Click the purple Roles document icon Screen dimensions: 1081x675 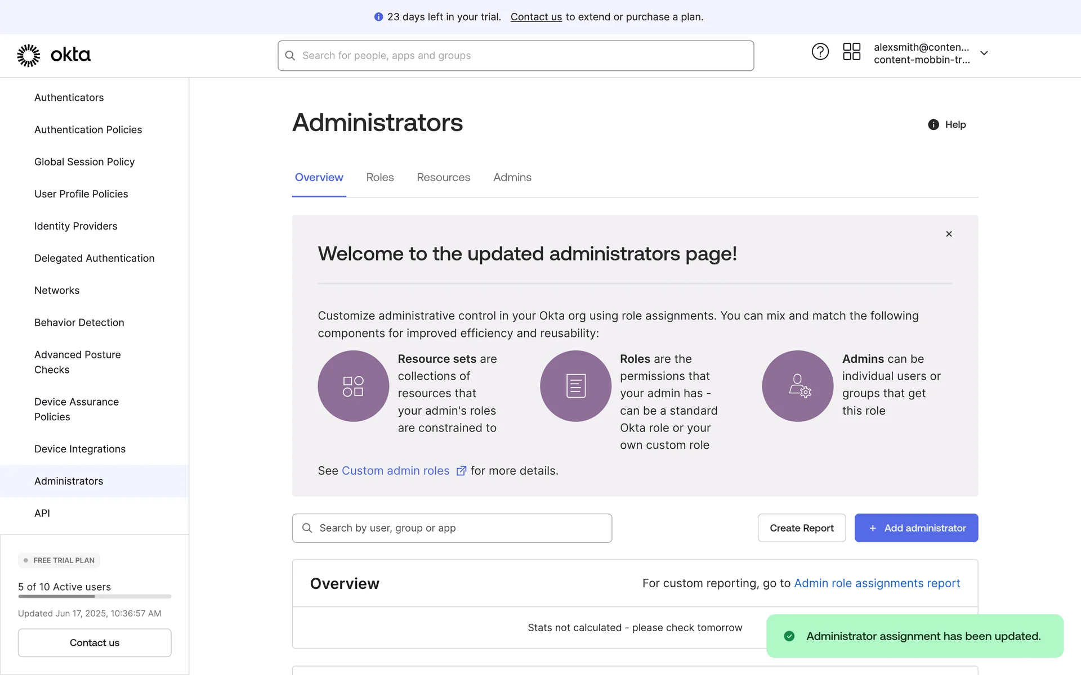(575, 386)
